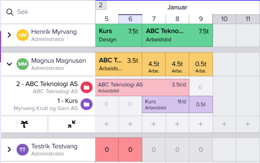Open Henrik's green Kurs Design block
Image resolution: width=260 pixels, height=163 pixels.
coord(118,35)
